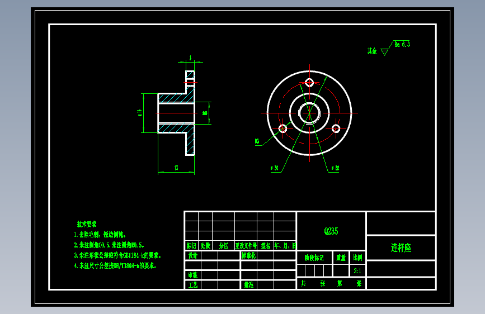Select the bore diameter dimension right of the section view
The height and width of the screenshot is (314, 485).
pyautogui.click(x=205, y=113)
